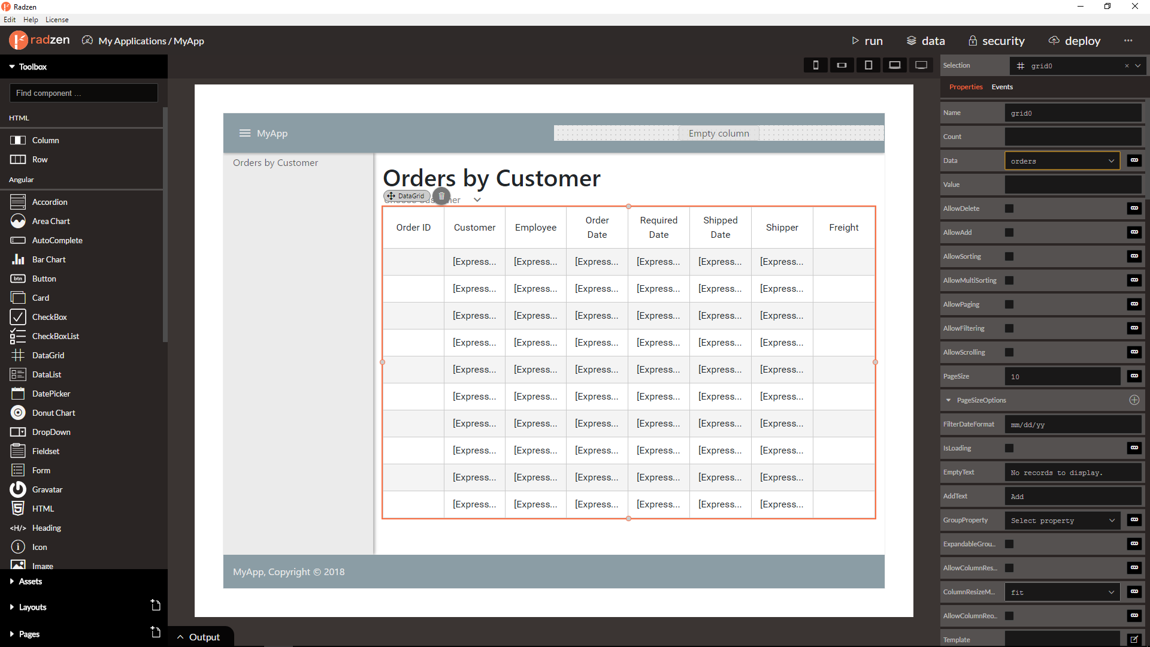The image size is (1150, 647).
Task: Open the GroupProperty select dropdown
Action: [1062, 520]
